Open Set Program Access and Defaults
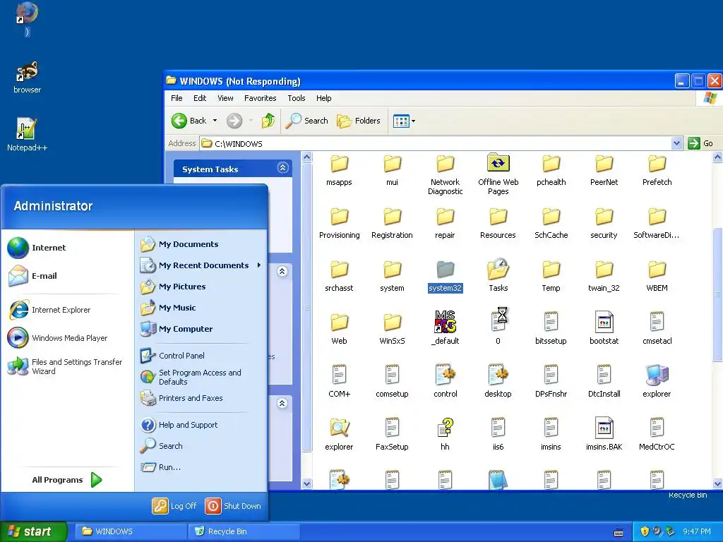The image size is (723, 542). pyautogui.click(x=191, y=377)
